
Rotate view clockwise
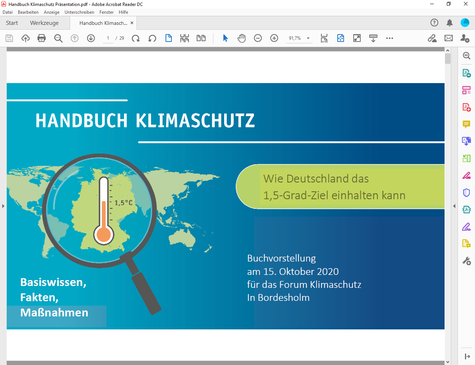point(136,38)
